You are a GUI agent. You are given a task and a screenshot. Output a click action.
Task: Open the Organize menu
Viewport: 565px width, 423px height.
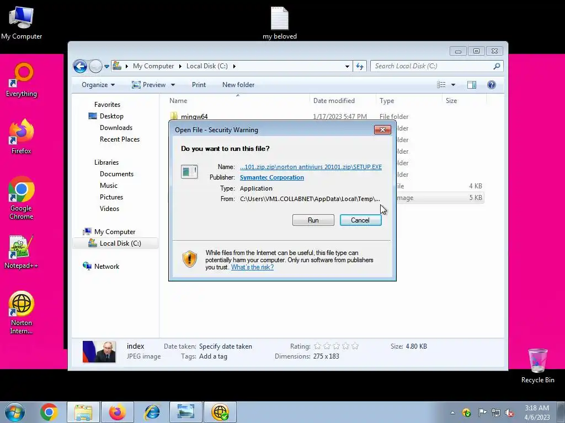(x=98, y=85)
